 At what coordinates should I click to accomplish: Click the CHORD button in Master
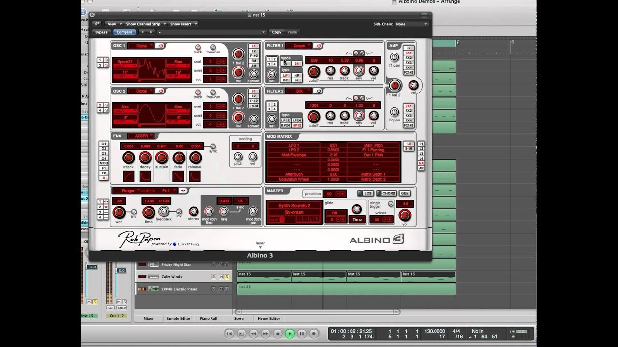tap(386, 193)
